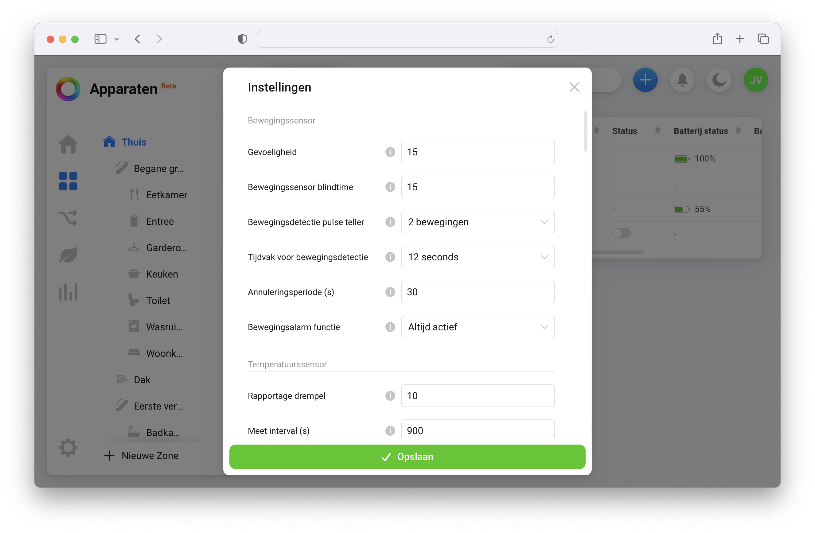This screenshot has height=533, width=815.
Task: Click the 100% battery indicator
Action: pyautogui.click(x=694, y=158)
